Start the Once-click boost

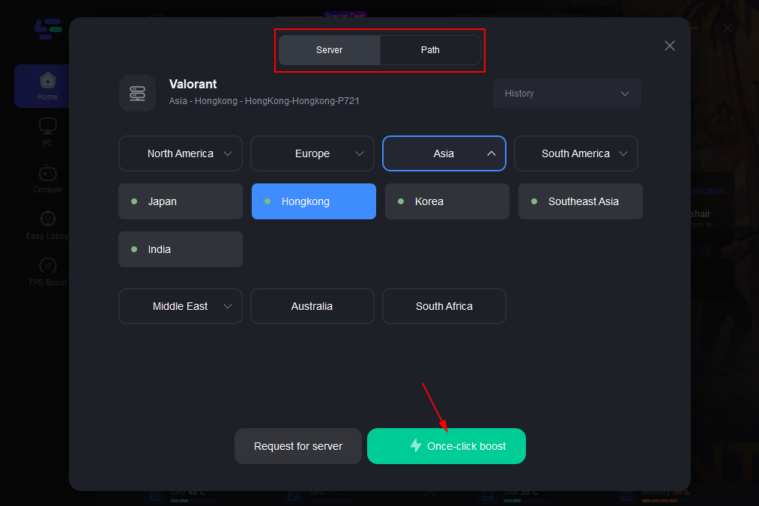click(447, 446)
